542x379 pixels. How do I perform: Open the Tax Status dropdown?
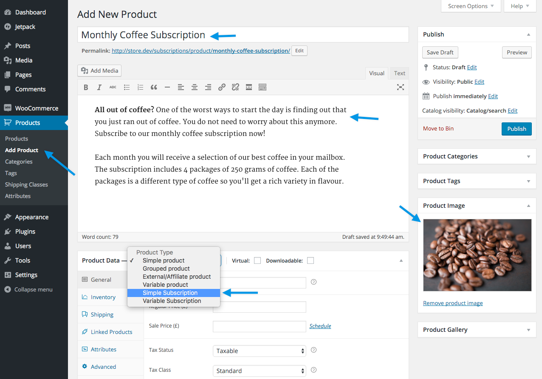[x=259, y=351]
